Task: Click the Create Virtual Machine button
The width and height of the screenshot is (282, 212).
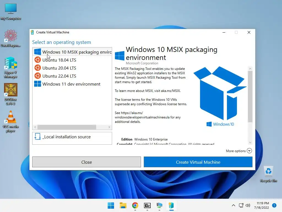Action: tap(198, 162)
